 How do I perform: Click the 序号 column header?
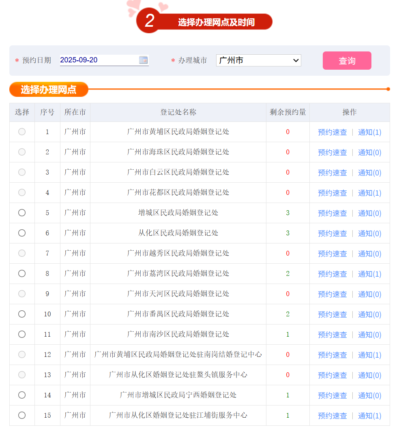[47, 112]
